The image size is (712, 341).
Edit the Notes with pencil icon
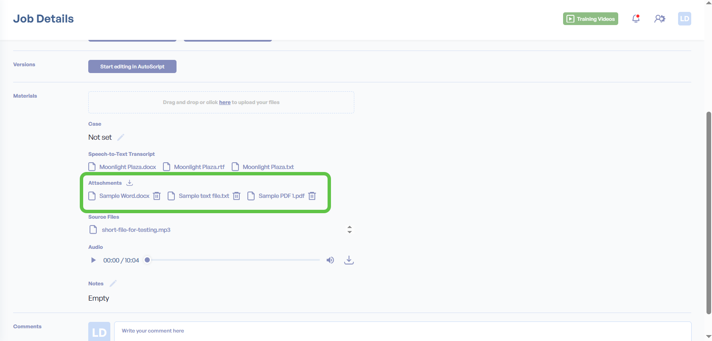click(113, 283)
